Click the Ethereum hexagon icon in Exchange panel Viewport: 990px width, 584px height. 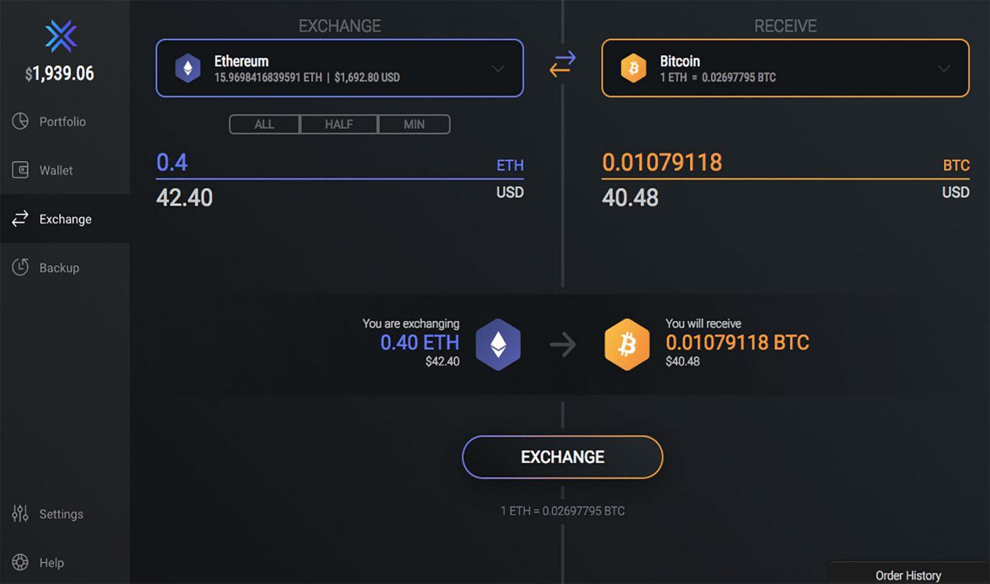click(x=188, y=68)
